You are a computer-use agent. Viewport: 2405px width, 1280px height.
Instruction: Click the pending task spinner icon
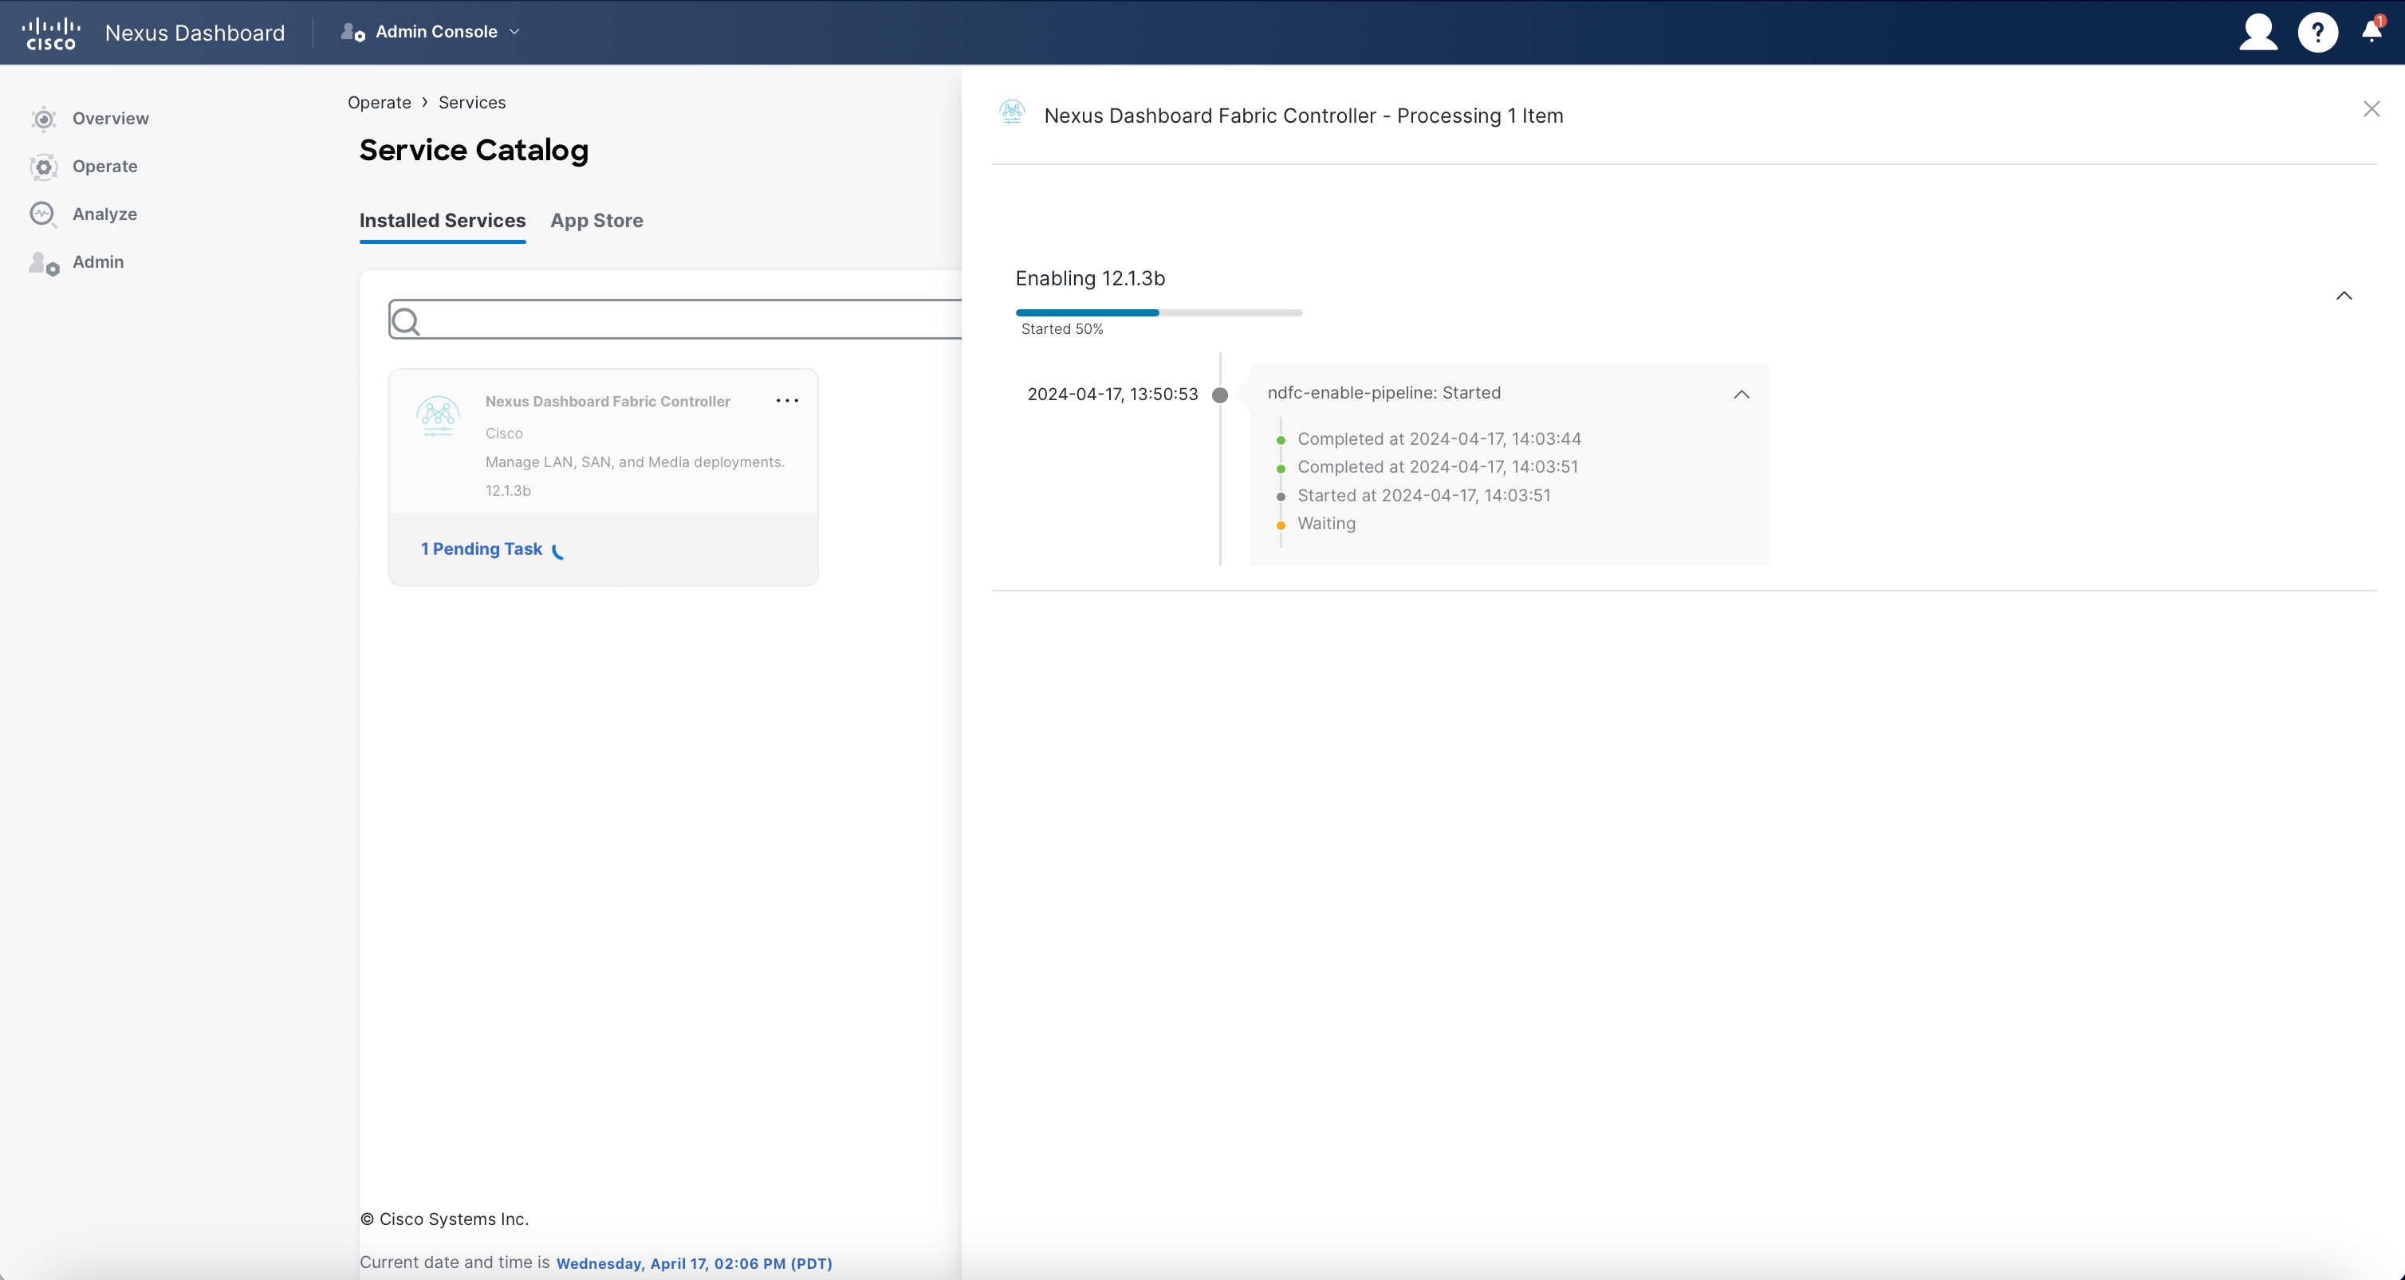(x=558, y=552)
